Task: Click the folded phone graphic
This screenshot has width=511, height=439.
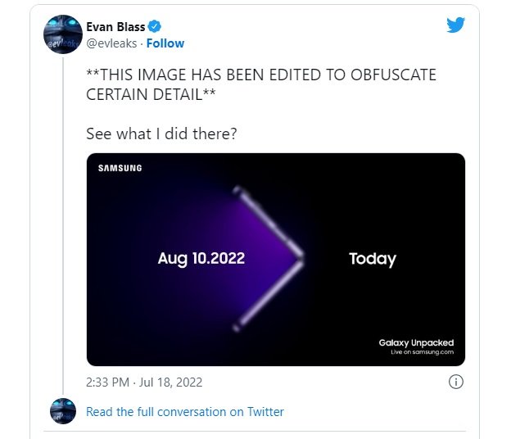Action: coord(269,259)
